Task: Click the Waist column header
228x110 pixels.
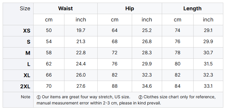Action: tap(65, 9)
